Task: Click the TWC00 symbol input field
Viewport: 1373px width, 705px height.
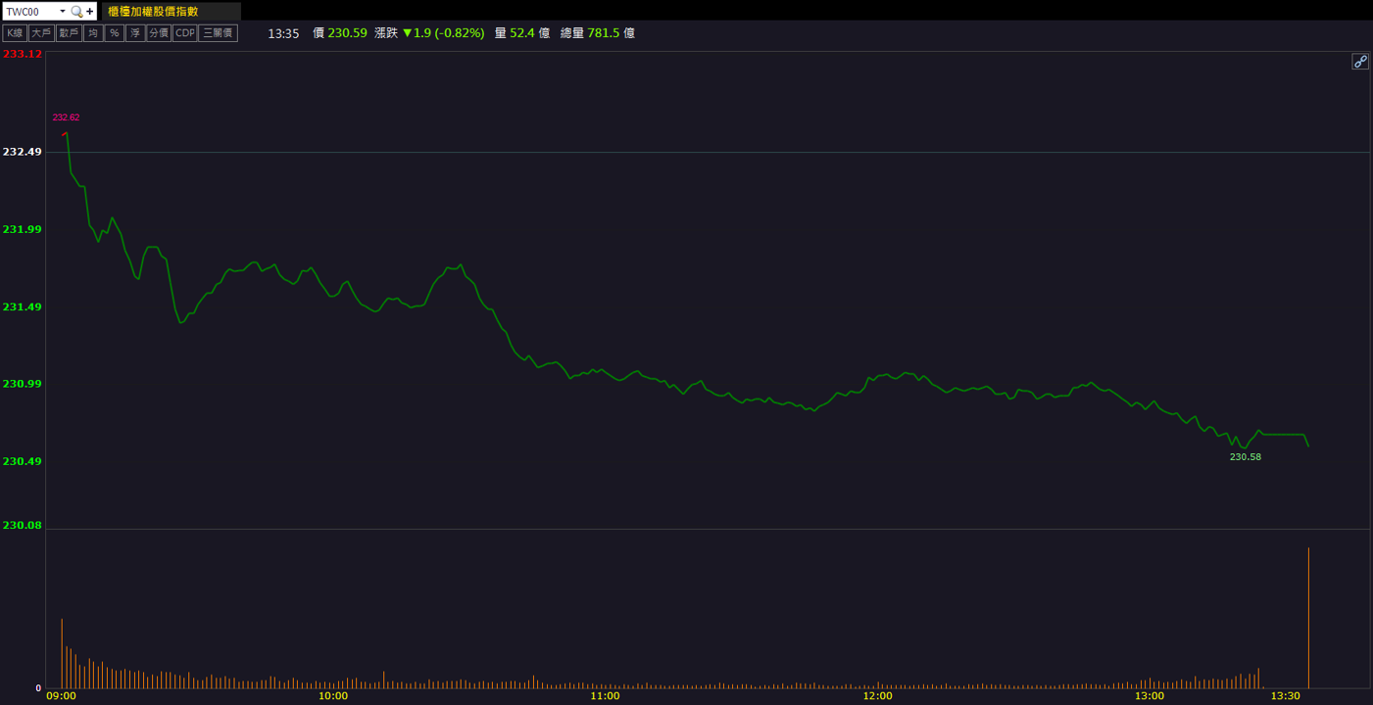Action: tap(30, 12)
